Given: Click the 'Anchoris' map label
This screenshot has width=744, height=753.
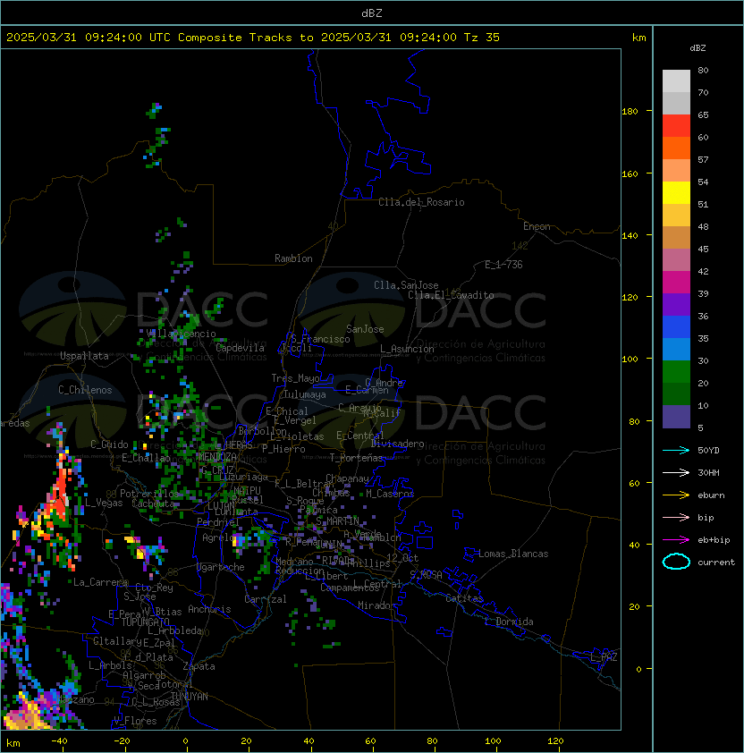Looking at the screenshot, I should click(209, 609).
